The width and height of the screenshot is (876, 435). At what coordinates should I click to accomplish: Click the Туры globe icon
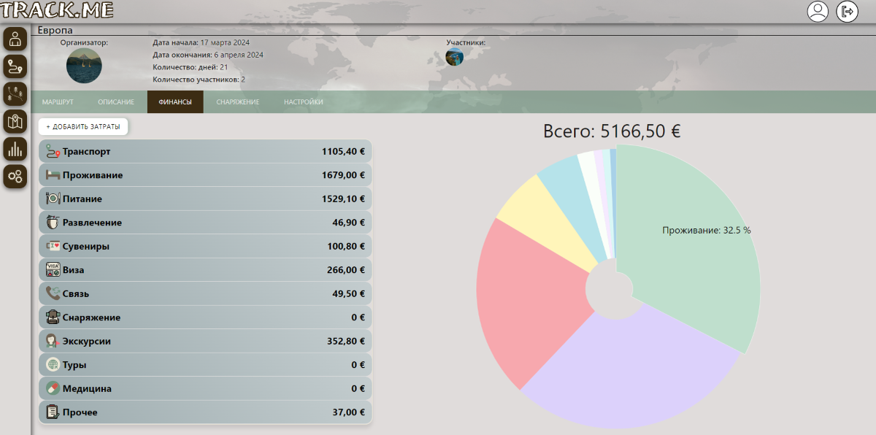click(53, 365)
